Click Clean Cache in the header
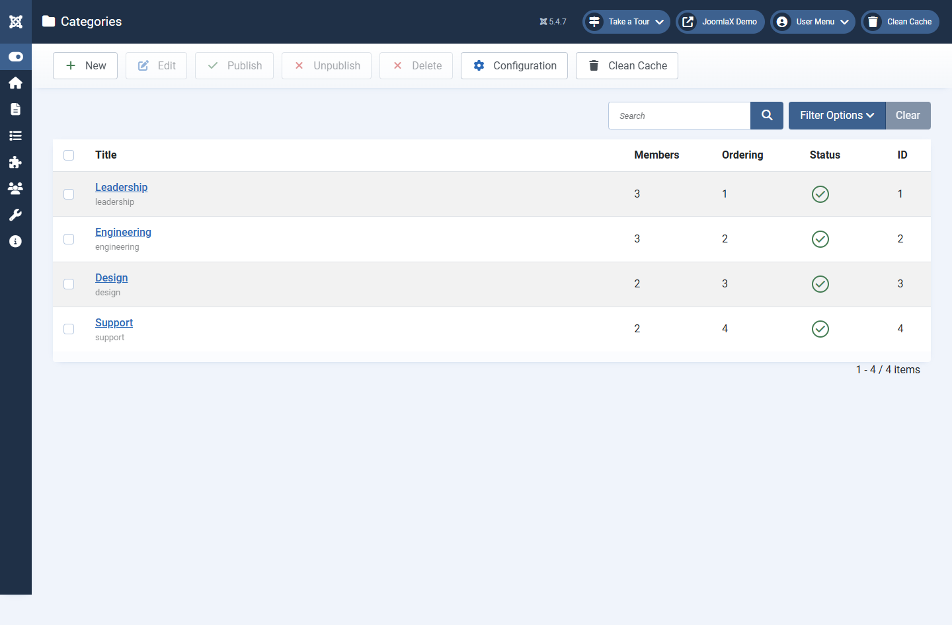 click(900, 22)
